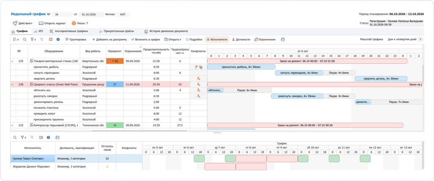The image size is (434, 181).
Task: Click conflict icon for обточить ось row
Action: (198, 90)
